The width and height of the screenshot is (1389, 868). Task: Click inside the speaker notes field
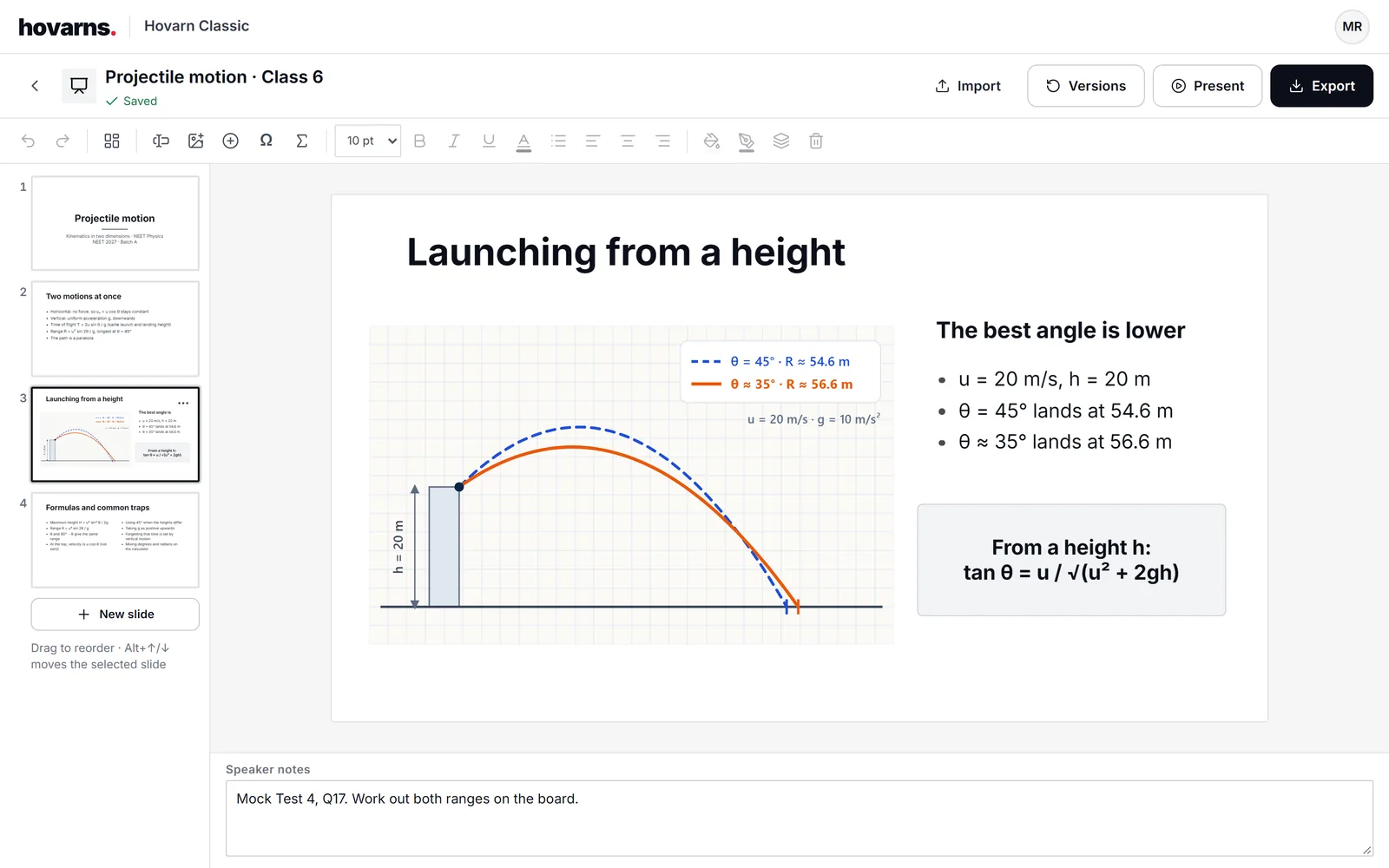[800, 819]
